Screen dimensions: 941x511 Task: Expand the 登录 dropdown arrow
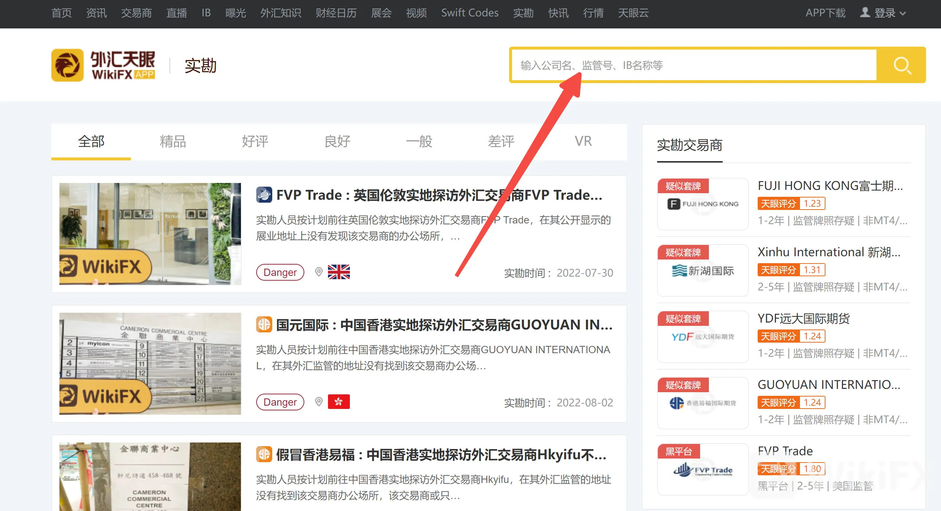coord(903,13)
